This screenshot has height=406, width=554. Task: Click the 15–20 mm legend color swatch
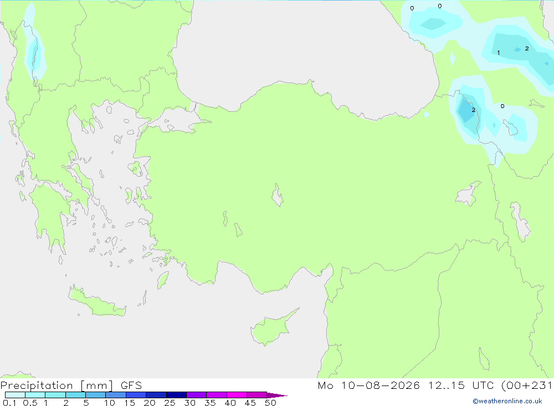tap(136, 395)
